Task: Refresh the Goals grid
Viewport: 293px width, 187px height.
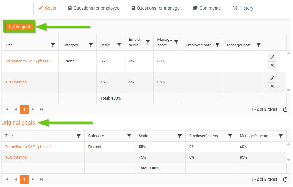Action: click(285, 109)
